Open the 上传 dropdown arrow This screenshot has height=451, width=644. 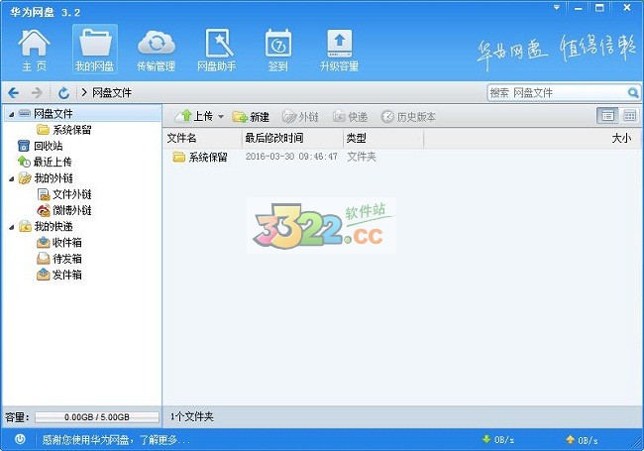pos(221,117)
